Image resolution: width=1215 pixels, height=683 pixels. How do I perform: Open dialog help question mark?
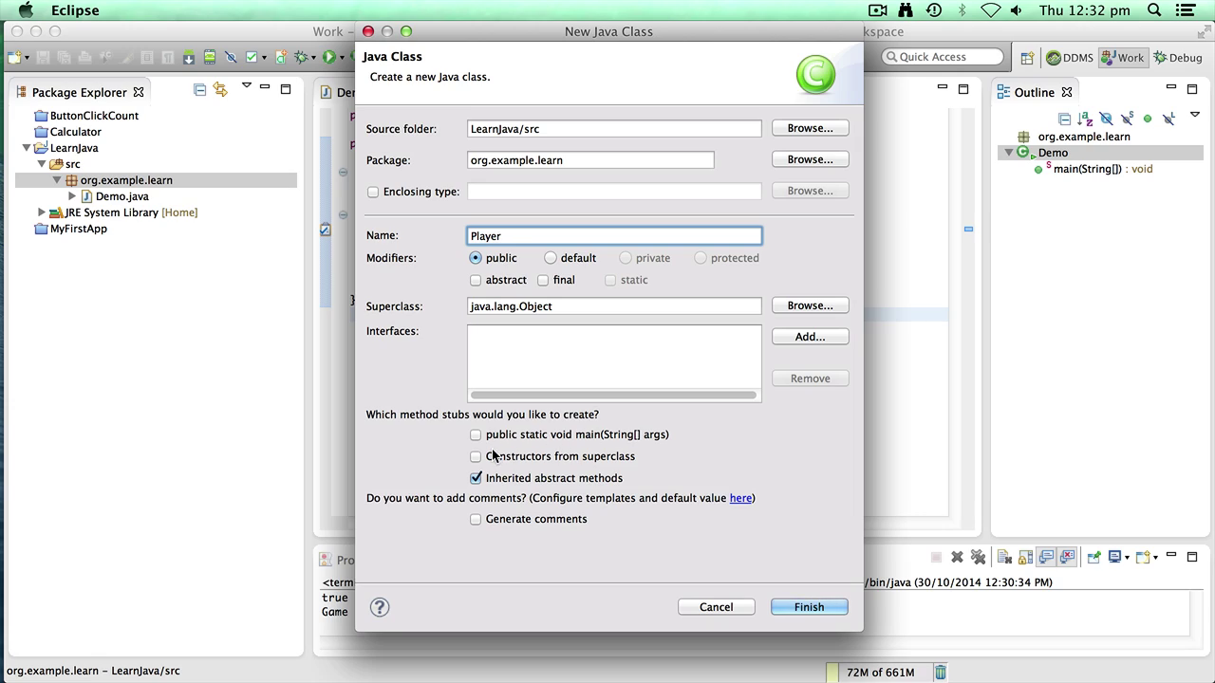click(380, 607)
